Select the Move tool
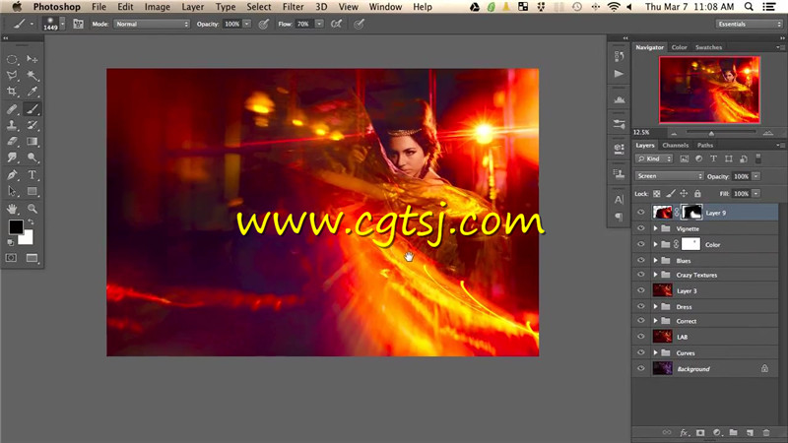Screen dimensions: 788x443 point(33,59)
